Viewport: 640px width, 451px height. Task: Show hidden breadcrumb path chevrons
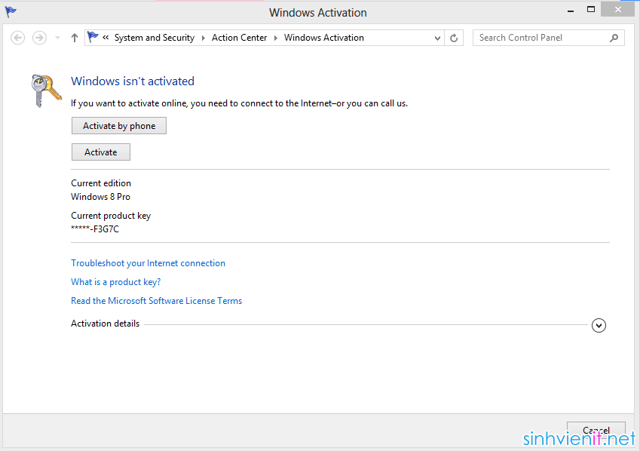tap(106, 38)
